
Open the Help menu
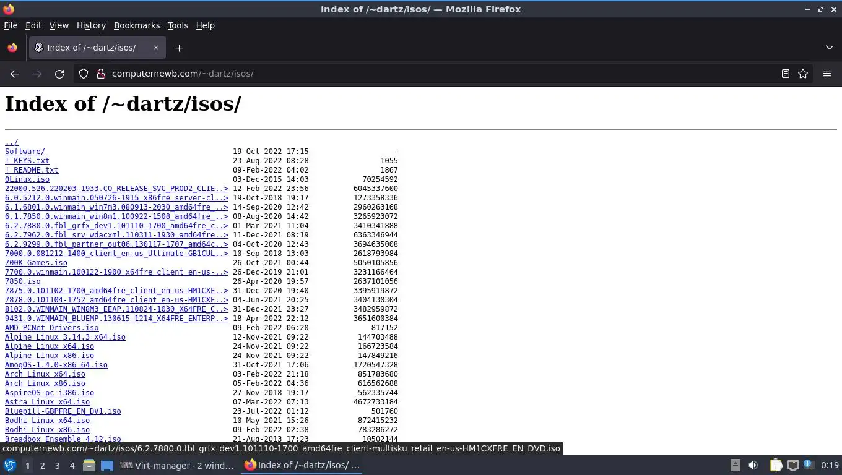pyautogui.click(x=206, y=25)
